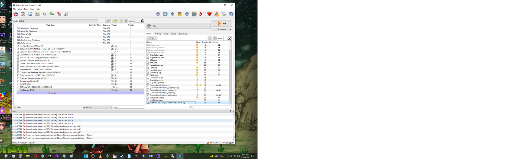Click Install Mod from archive icon
Screen dimensions: 520x159
pyautogui.click(x=23, y=14)
